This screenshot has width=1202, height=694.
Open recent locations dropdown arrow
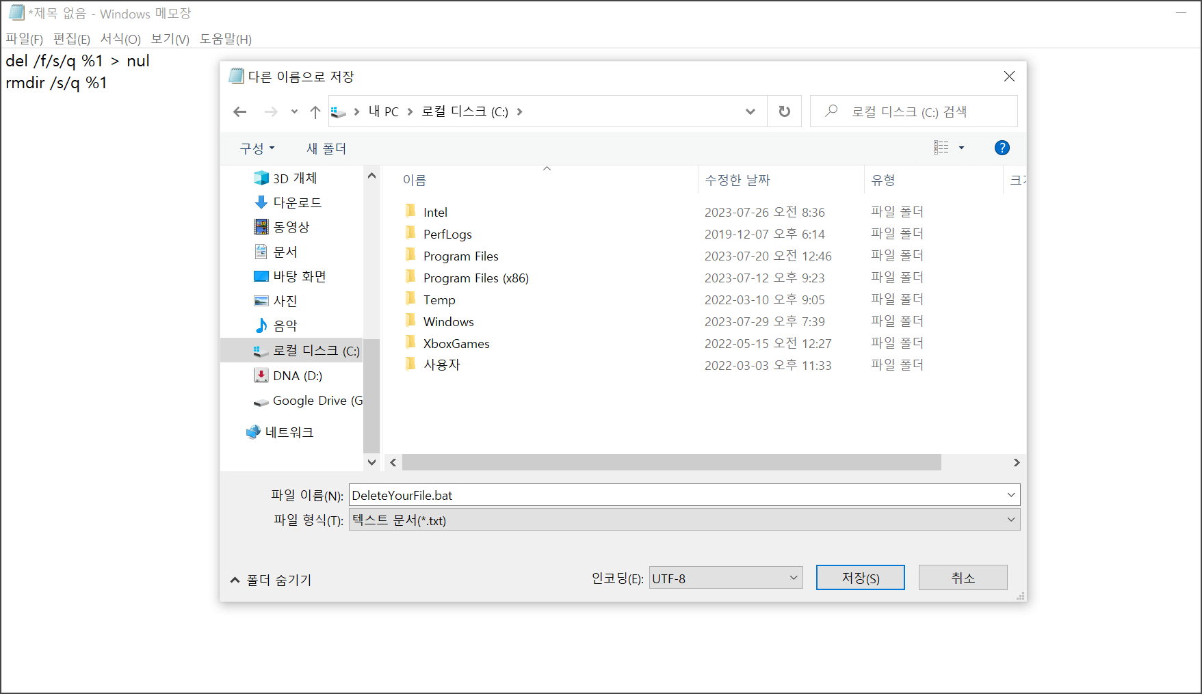[294, 111]
